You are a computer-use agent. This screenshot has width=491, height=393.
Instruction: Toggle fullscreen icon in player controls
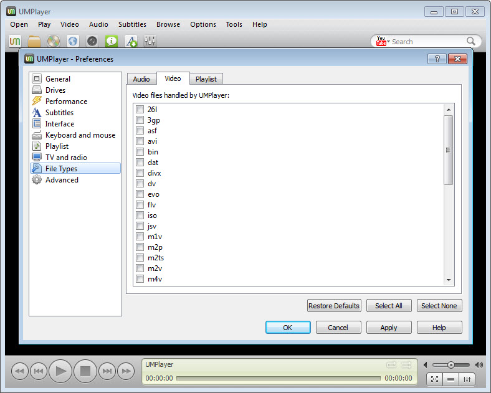pos(435,379)
